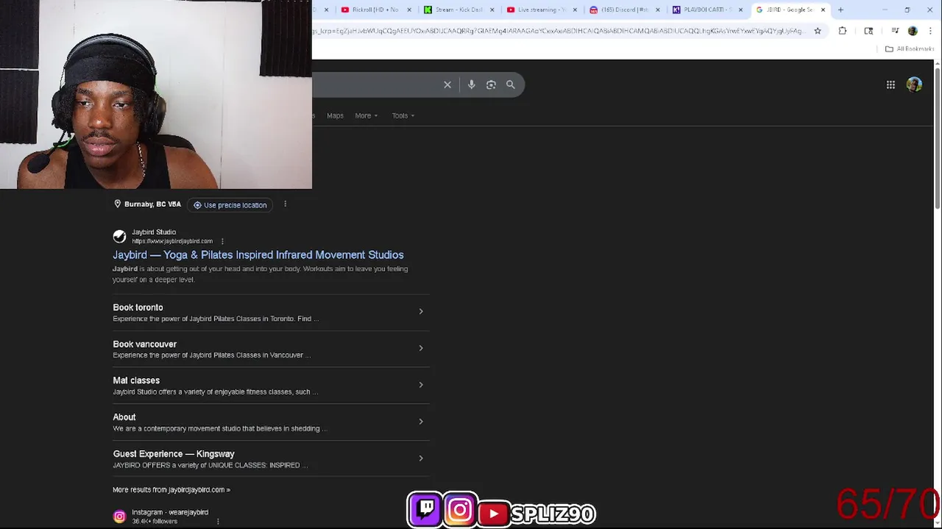This screenshot has width=942, height=529.
Task: Open Chrome media controls icon
Action: 895,31
